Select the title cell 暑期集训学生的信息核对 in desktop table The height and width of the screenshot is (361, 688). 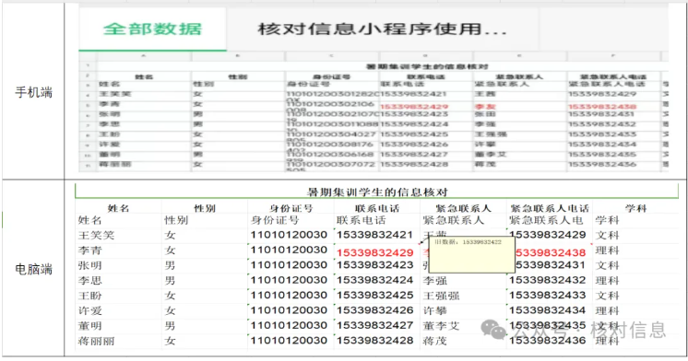click(x=377, y=192)
